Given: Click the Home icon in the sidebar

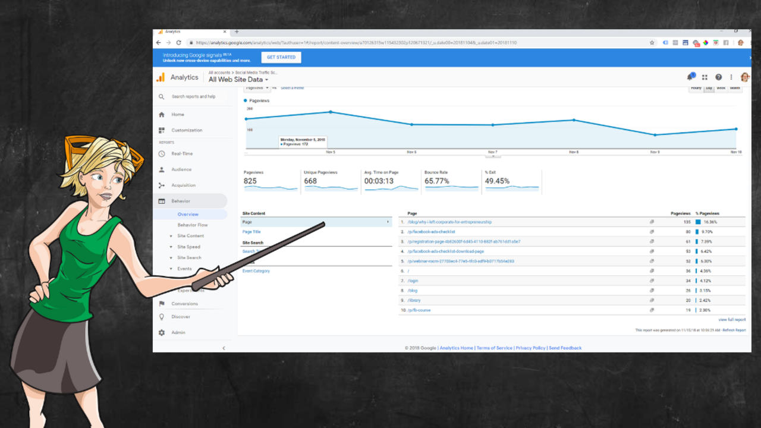Looking at the screenshot, I should 162,115.
